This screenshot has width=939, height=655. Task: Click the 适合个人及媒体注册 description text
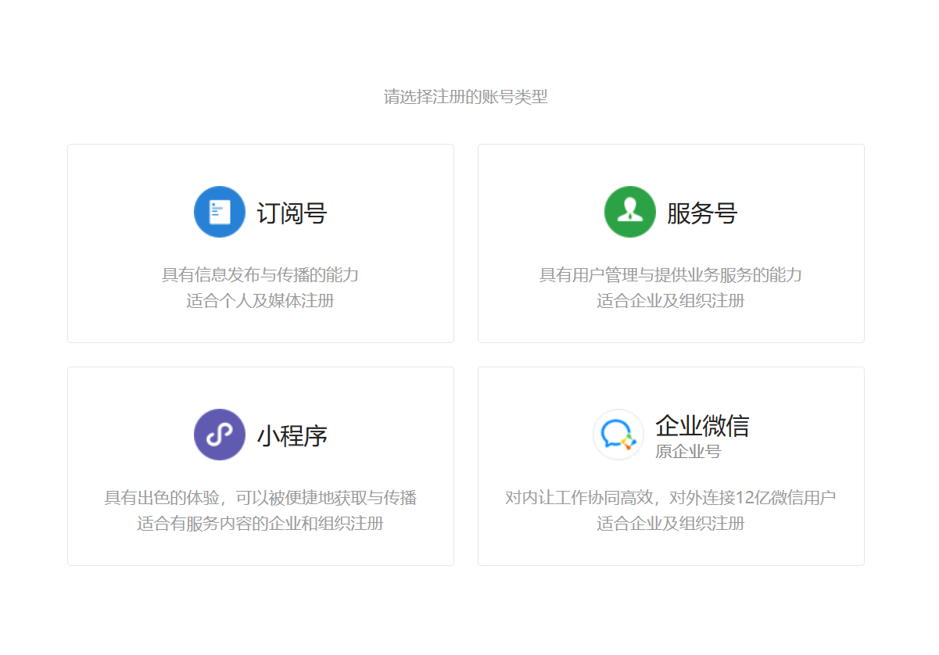[260, 300]
